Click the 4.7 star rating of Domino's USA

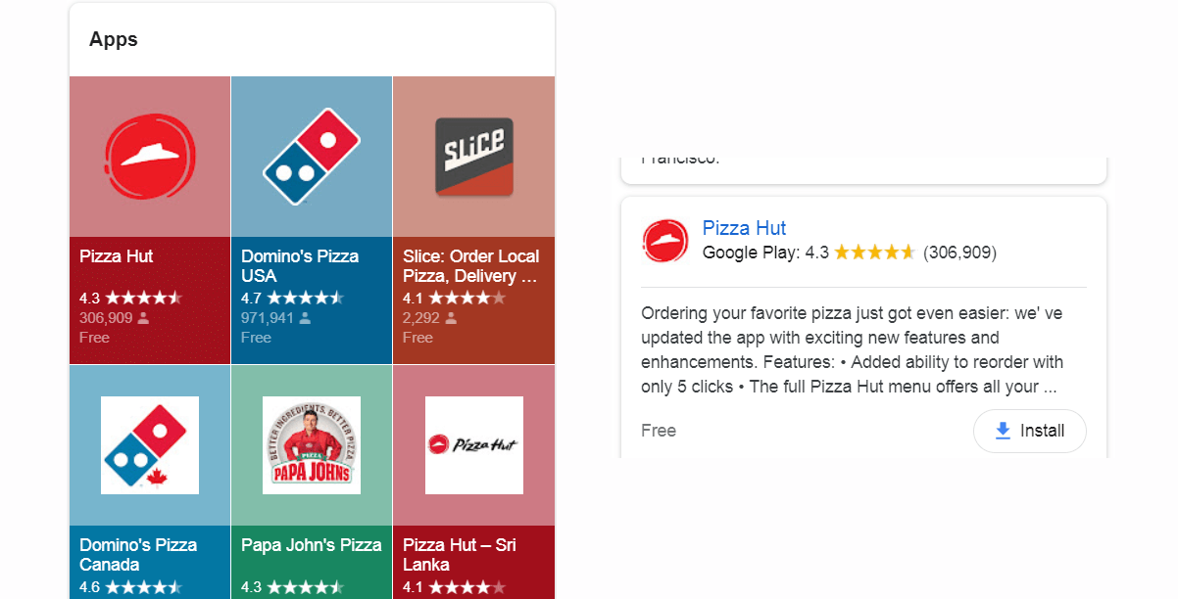[292, 298]
